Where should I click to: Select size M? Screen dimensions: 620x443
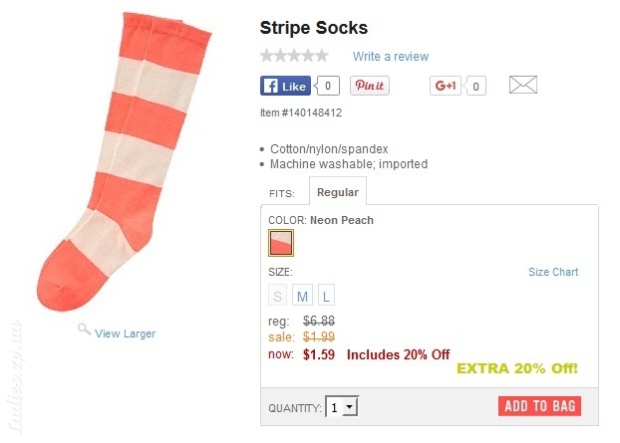(302, 295)
